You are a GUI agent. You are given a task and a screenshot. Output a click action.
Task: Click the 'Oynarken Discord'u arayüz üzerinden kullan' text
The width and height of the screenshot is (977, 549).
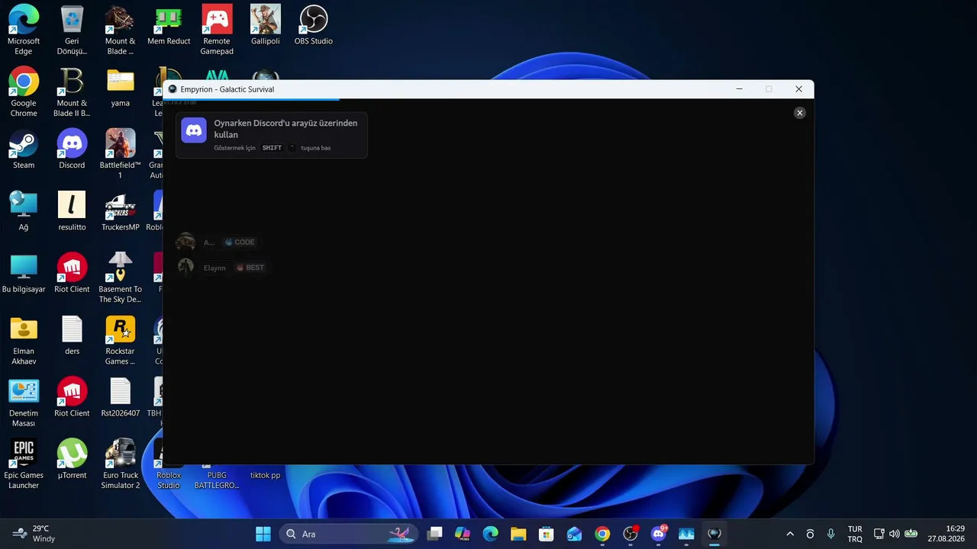click(285, 129)
